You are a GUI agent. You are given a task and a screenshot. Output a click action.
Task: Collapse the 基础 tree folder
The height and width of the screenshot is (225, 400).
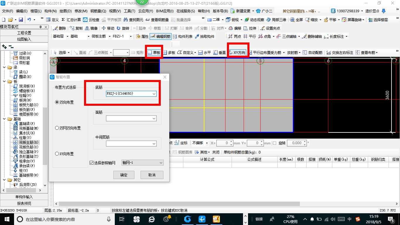5,119
